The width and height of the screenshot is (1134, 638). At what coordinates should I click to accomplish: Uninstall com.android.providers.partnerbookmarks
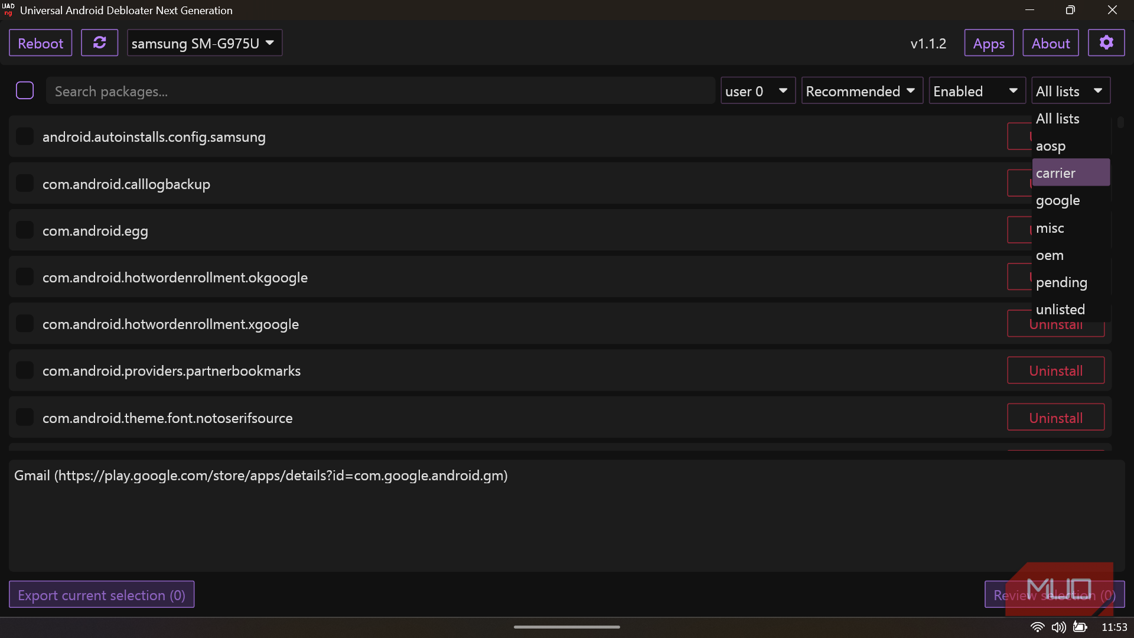point(1055,370)
